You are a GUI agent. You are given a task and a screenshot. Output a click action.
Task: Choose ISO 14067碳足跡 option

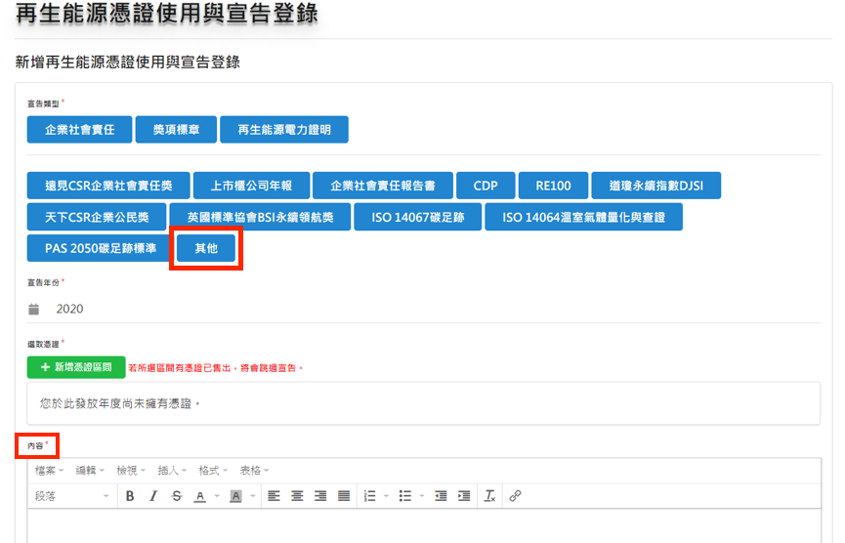click(x=418, y=217)
